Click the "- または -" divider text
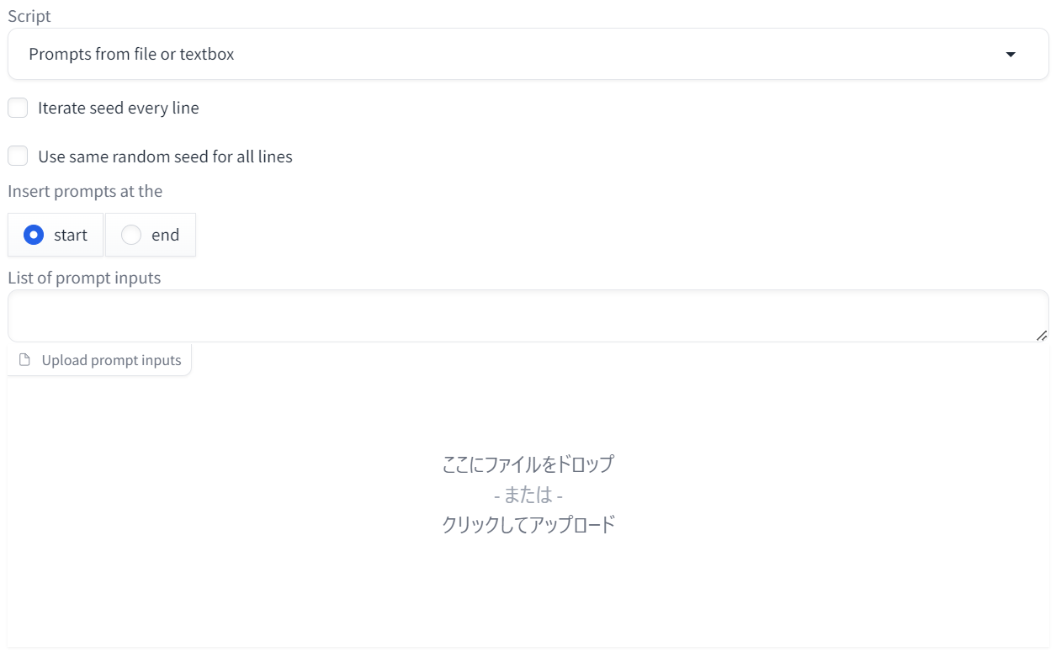Viewport: 1056px width, 652px height. [x=528, y=495]
